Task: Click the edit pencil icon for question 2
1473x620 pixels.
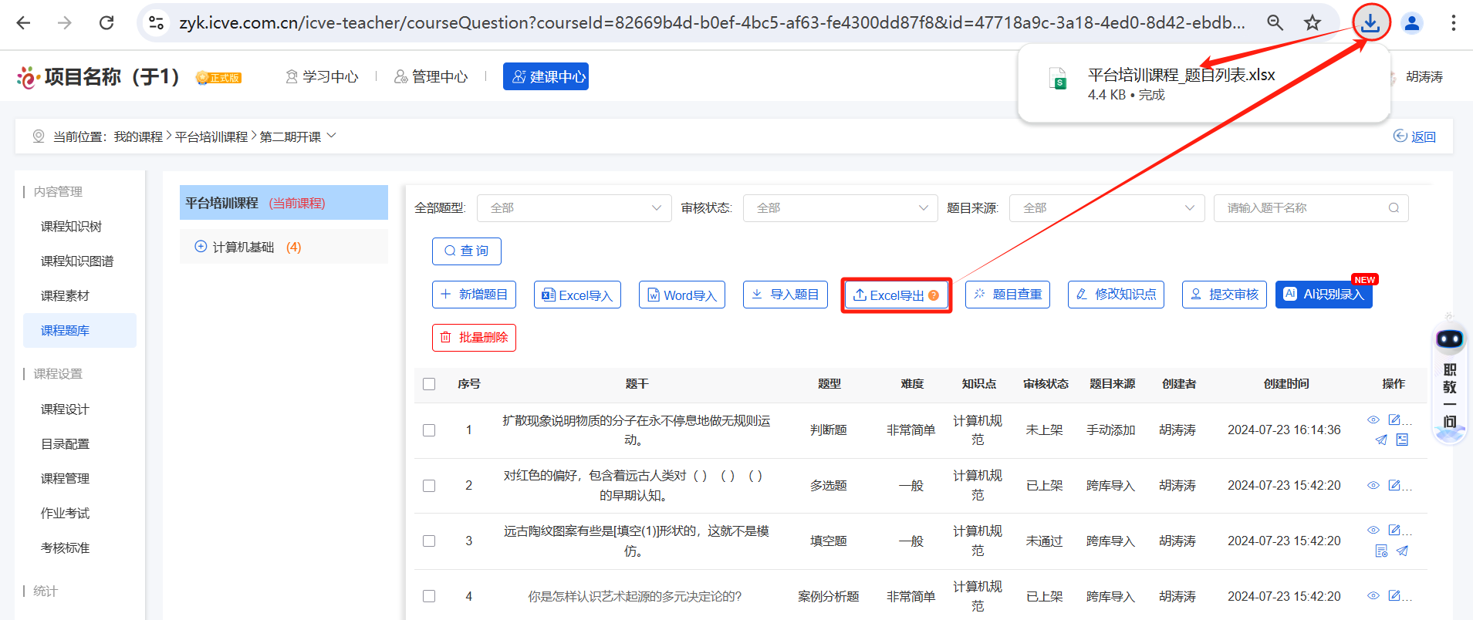Action: click(x=1394, y=485)
